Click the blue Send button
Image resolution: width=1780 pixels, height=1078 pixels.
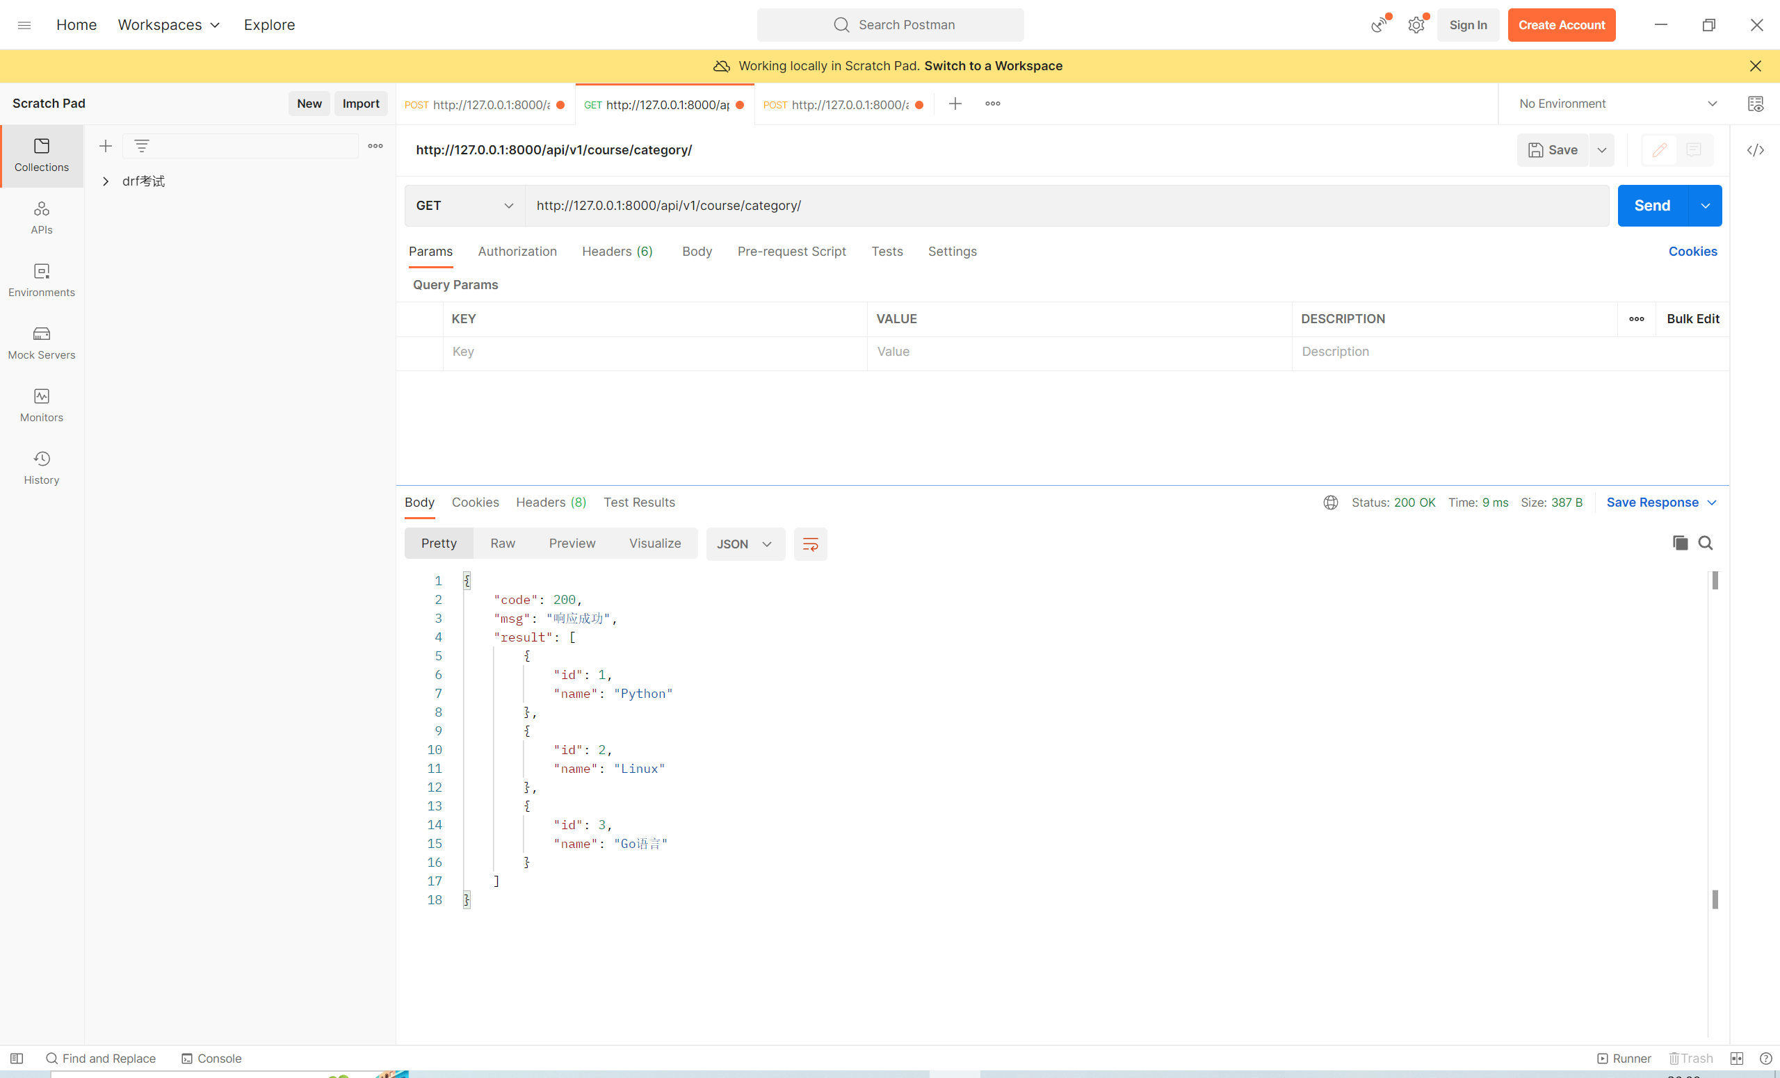tap(1651, 206)
